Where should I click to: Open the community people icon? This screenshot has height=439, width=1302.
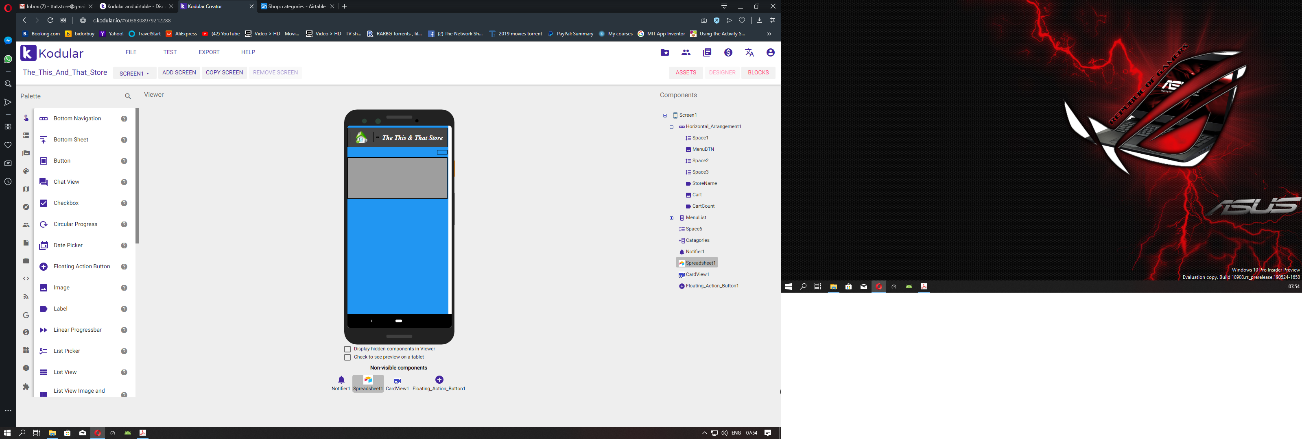coord(686,52)
